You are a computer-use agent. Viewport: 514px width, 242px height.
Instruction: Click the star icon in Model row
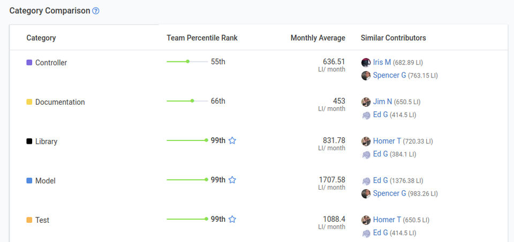[232, 180]
